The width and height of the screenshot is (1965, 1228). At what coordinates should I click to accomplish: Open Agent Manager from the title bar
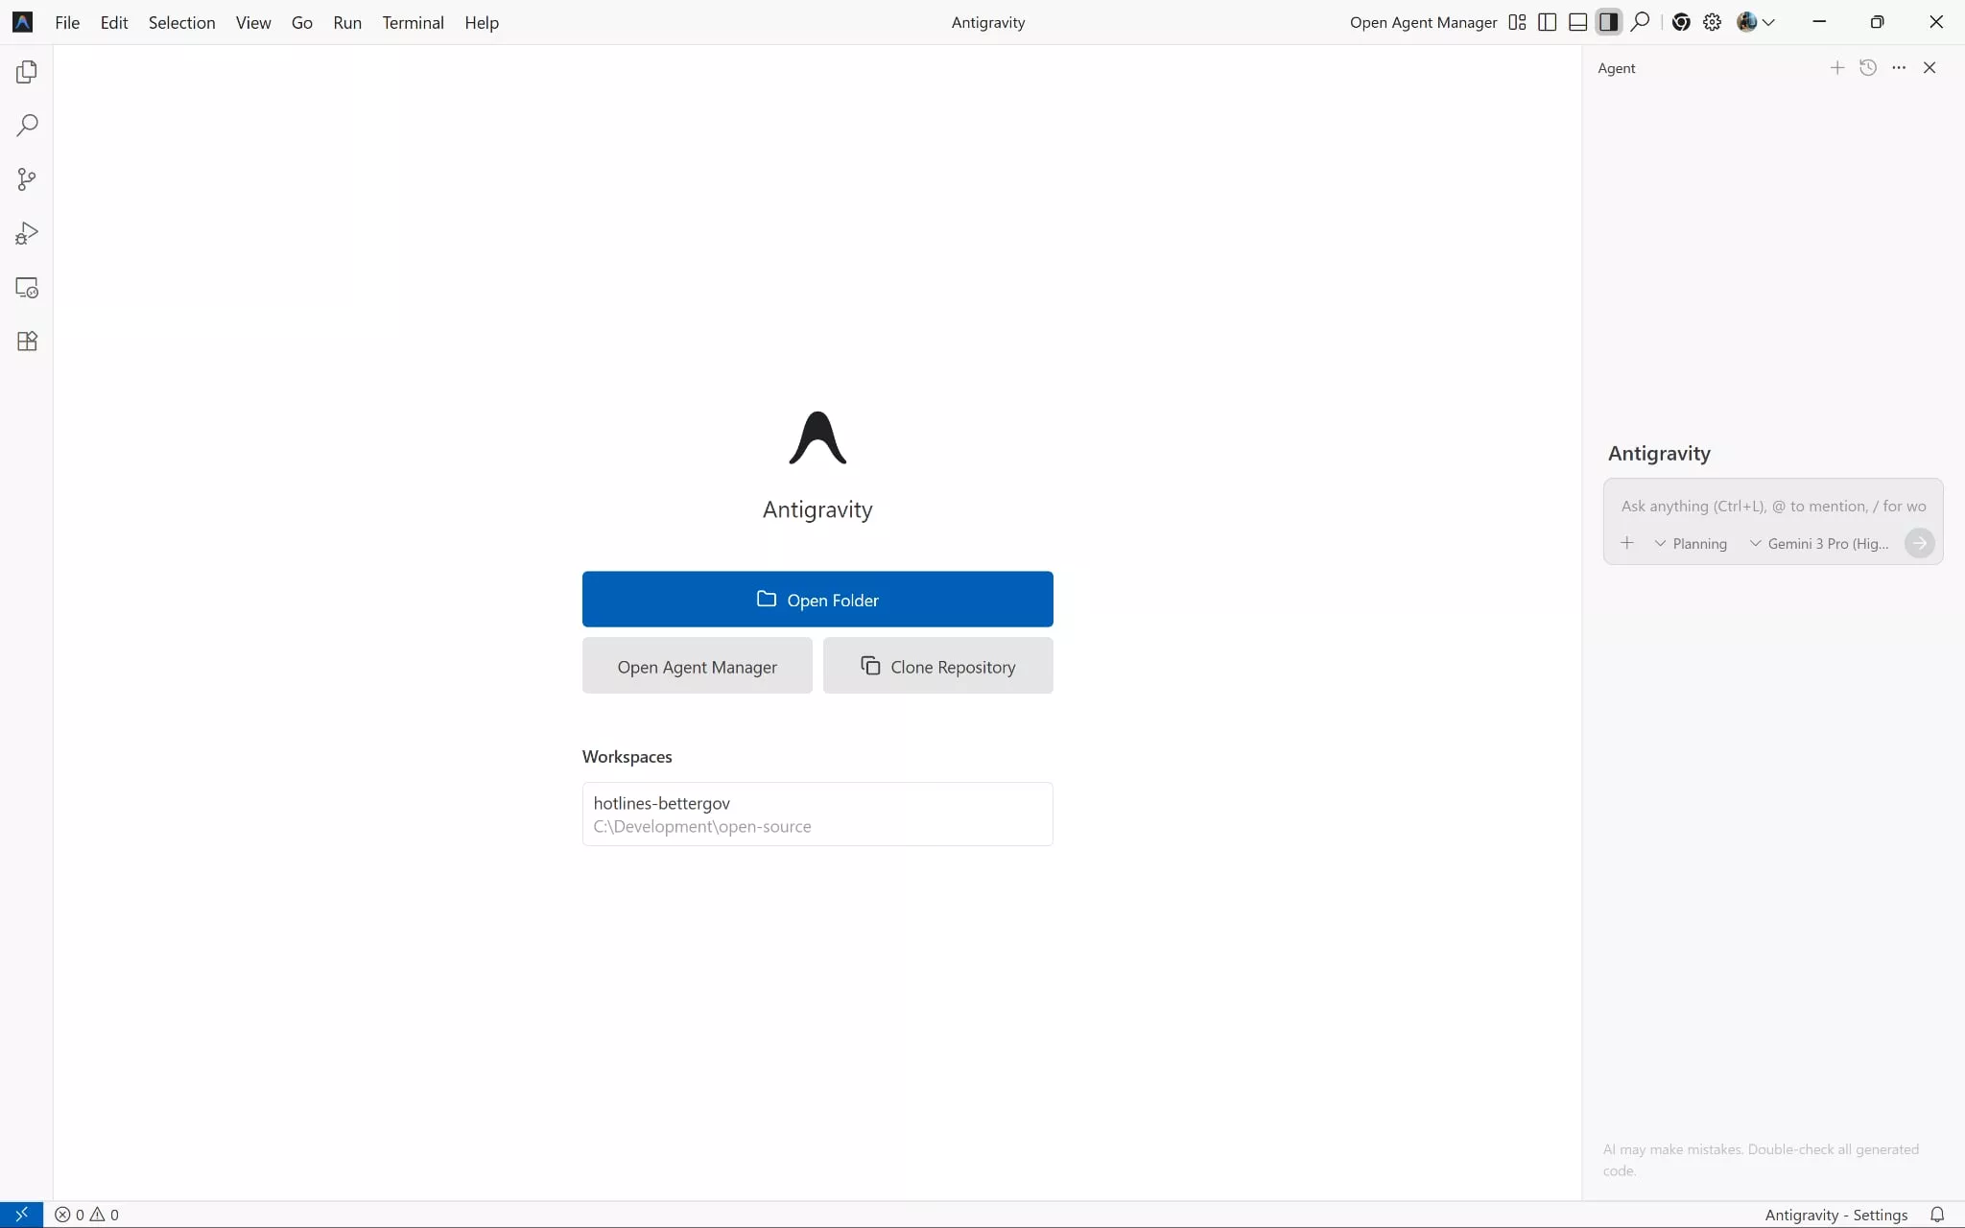tap(1423, 22)
